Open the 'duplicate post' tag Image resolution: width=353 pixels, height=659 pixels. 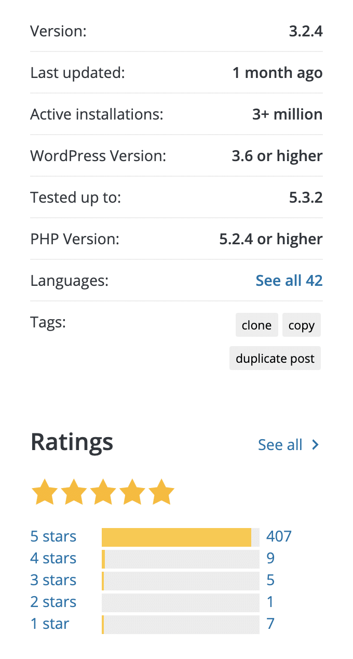click(275, 359)
